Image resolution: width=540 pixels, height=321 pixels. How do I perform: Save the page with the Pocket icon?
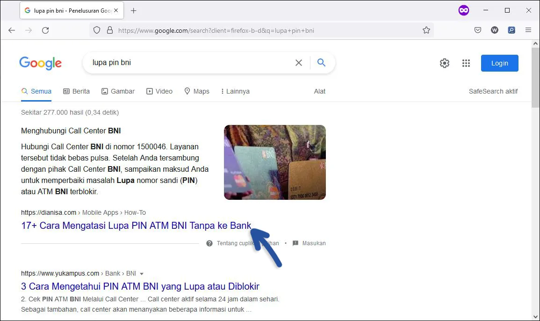(x=478, y=30)
